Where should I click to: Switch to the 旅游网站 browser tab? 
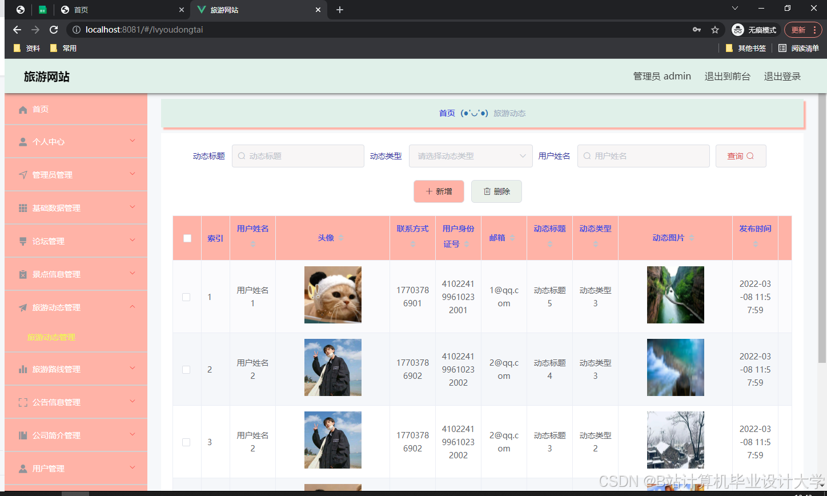[x=259, y=10]
